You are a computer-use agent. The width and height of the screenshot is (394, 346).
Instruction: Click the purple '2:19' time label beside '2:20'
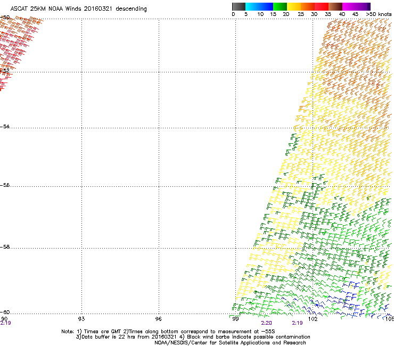(x=297, y=323)
